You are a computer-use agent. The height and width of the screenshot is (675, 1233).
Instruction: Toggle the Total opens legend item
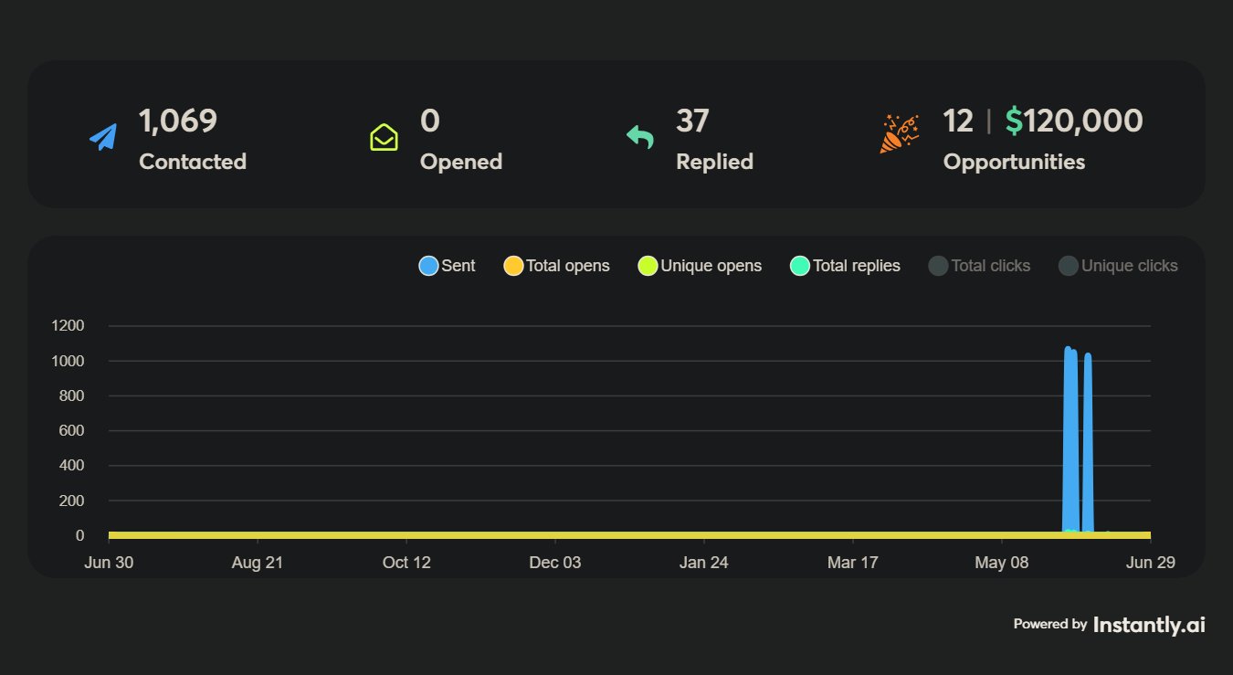557,266
